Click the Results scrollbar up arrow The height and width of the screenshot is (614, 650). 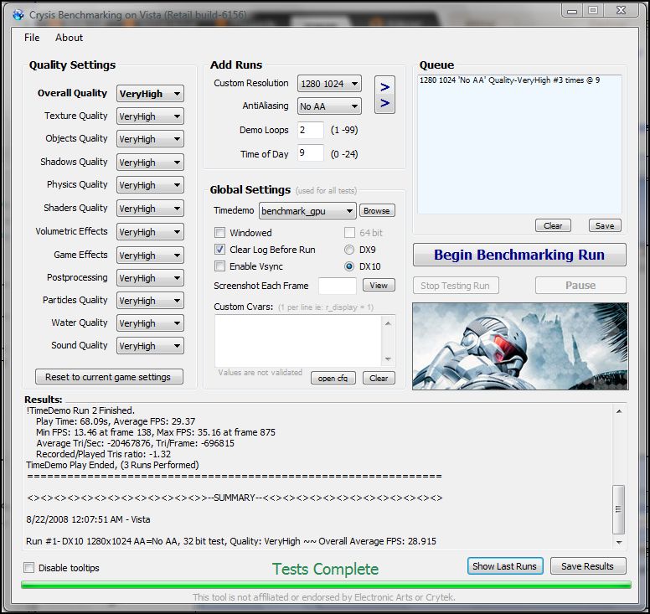619,411
